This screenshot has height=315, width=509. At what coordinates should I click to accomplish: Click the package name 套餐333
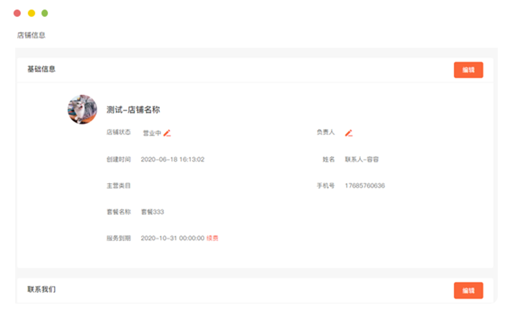(x=152, y=212)
